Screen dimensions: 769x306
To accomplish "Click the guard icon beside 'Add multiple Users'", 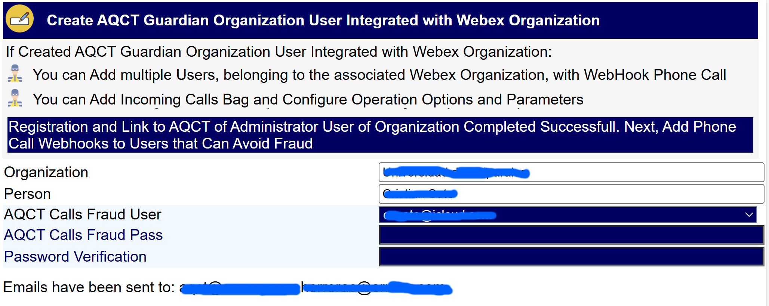I will pyautogui.click(x=15, y=74).
